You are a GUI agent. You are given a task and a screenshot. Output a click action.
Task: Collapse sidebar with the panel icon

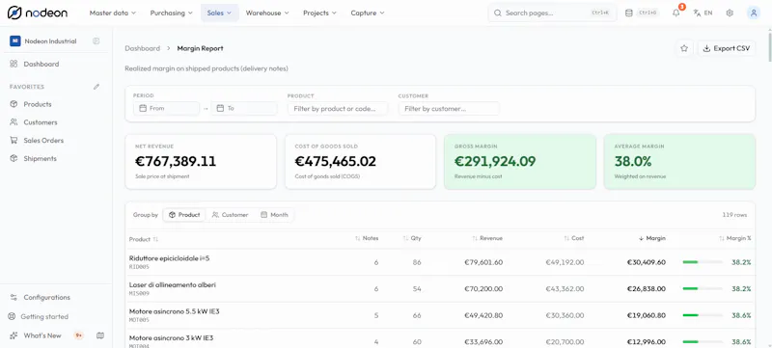[x=96, y=41]
